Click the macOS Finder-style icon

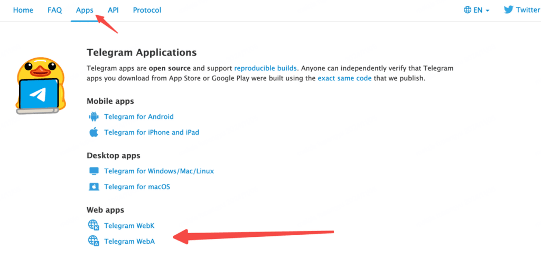94,187
